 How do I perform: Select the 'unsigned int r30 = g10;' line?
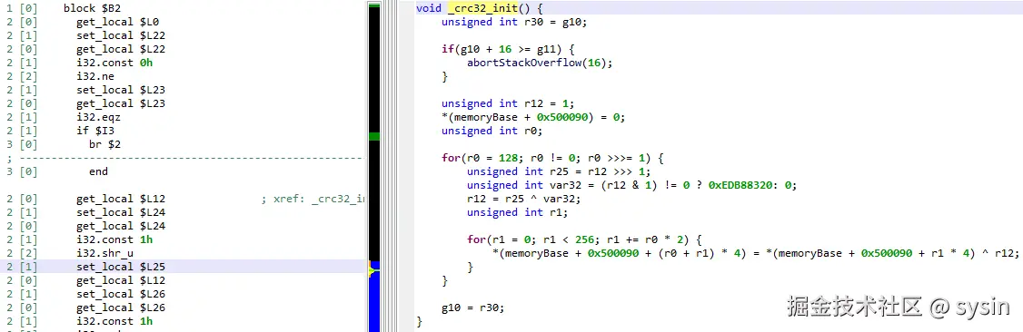pyautogui.click(x=514, y=22)
